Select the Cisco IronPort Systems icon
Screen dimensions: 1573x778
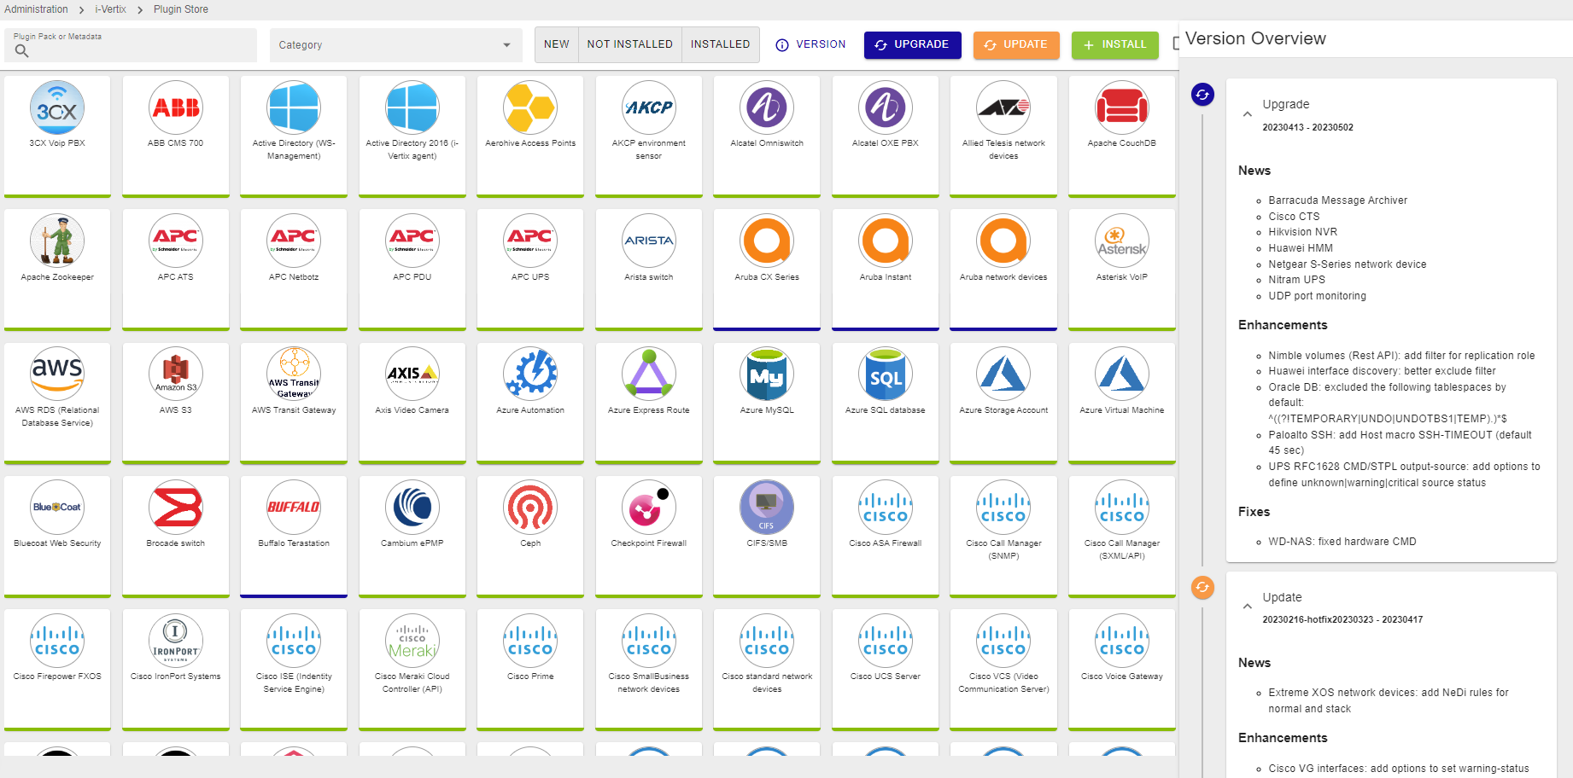[175, 641]
